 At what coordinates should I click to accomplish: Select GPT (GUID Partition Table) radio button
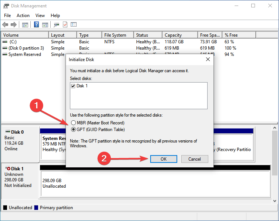[x=73, y=130]
